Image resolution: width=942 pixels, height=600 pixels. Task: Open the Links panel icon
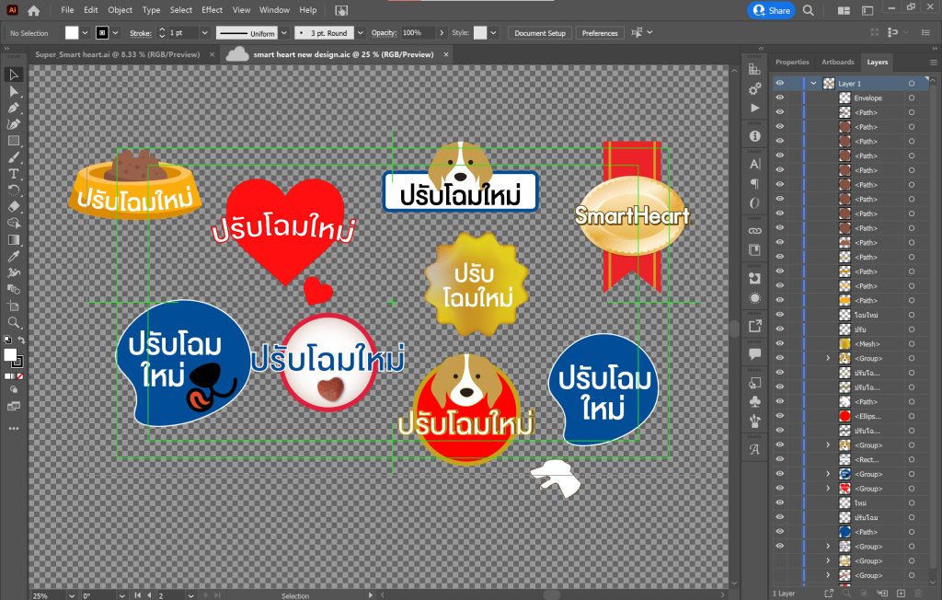click(x=754, y=231)
